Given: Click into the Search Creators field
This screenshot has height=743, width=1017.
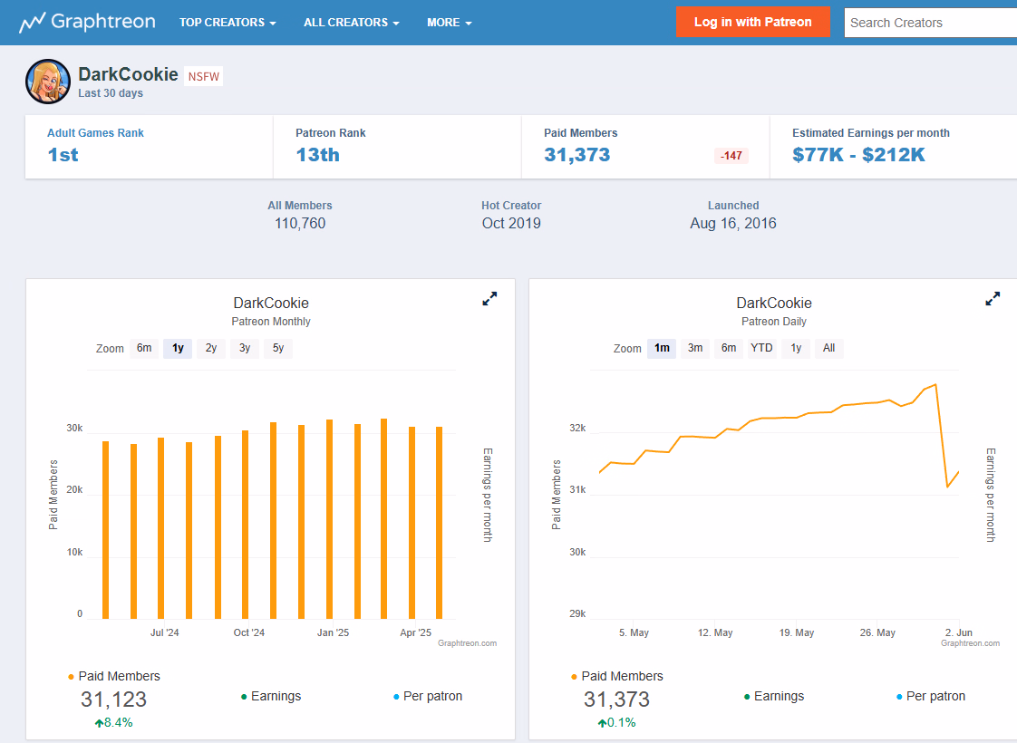Looking at the screenshot, I should pos(929,23).
